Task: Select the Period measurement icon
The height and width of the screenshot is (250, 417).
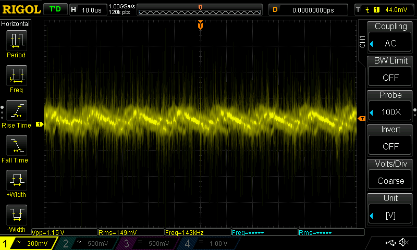Action: (16, 41)
